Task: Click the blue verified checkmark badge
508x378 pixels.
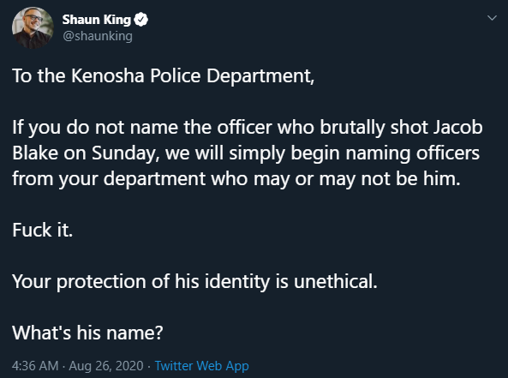Action: [140, 20]
